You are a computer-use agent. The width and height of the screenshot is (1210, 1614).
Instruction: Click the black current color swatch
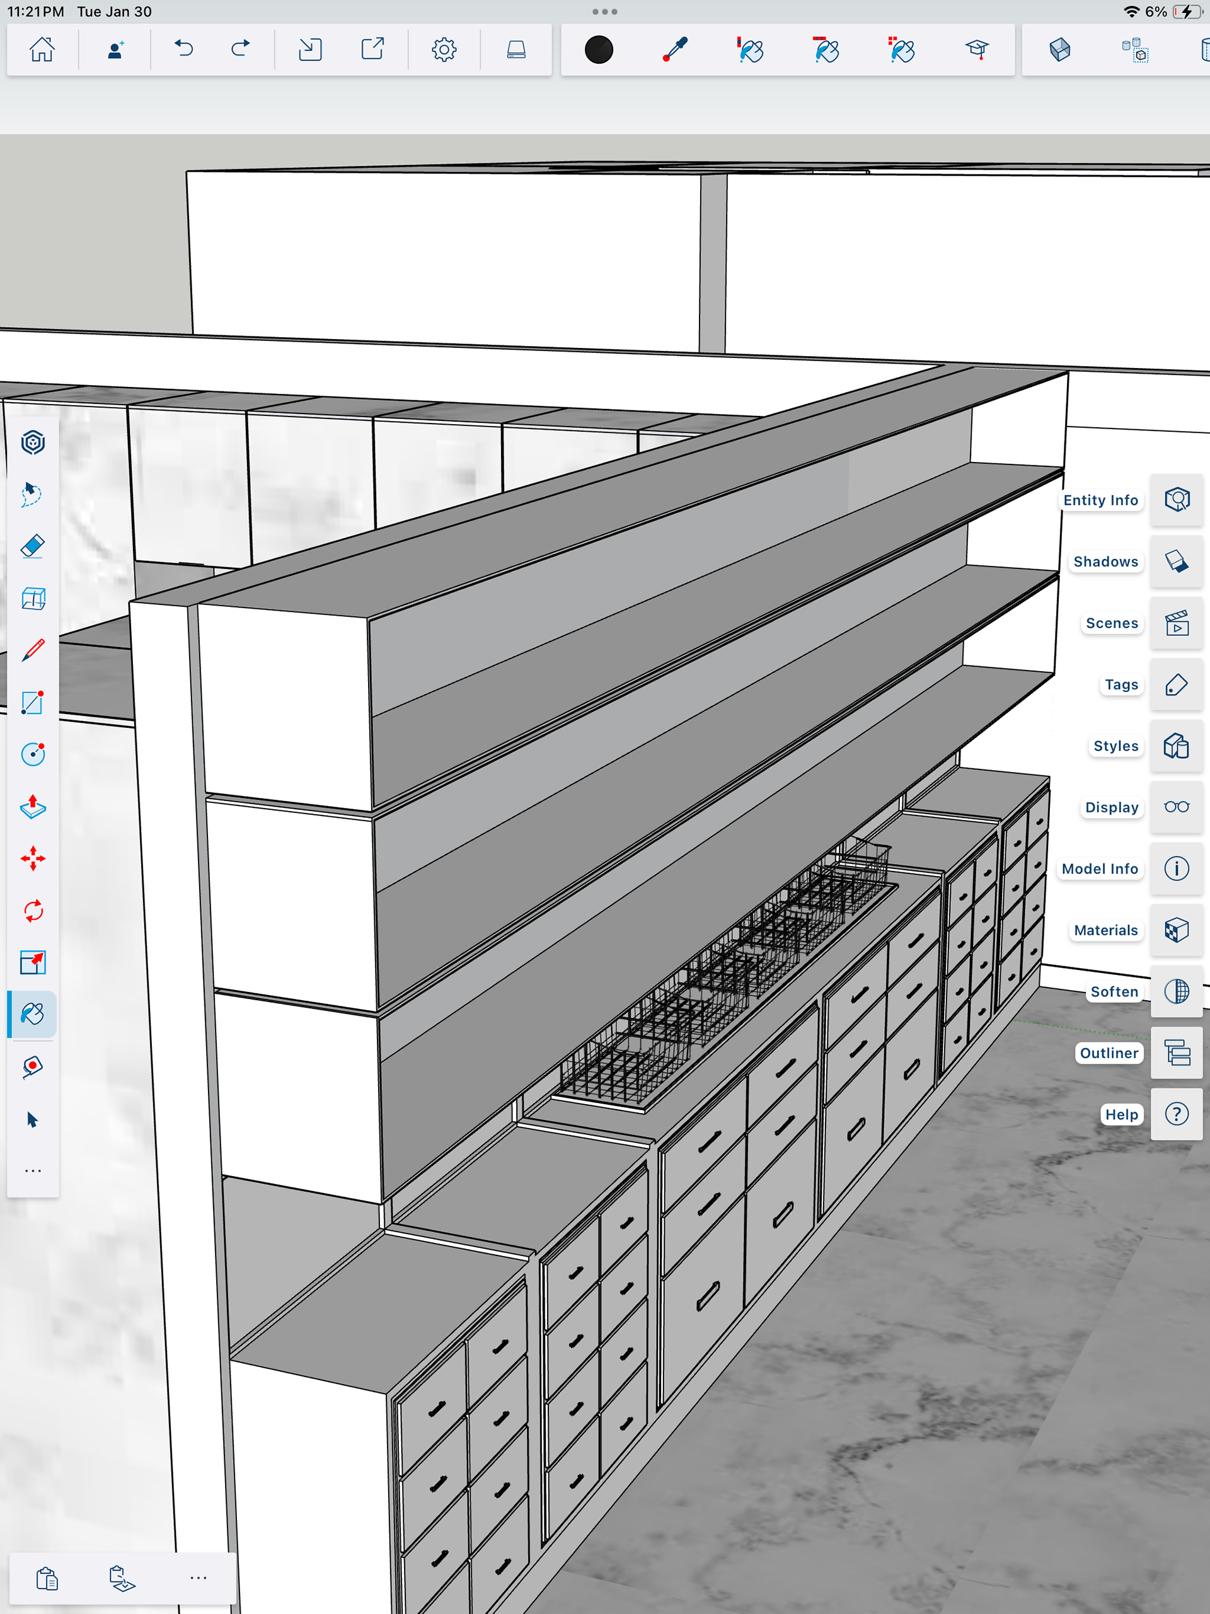tap(599, 50)
